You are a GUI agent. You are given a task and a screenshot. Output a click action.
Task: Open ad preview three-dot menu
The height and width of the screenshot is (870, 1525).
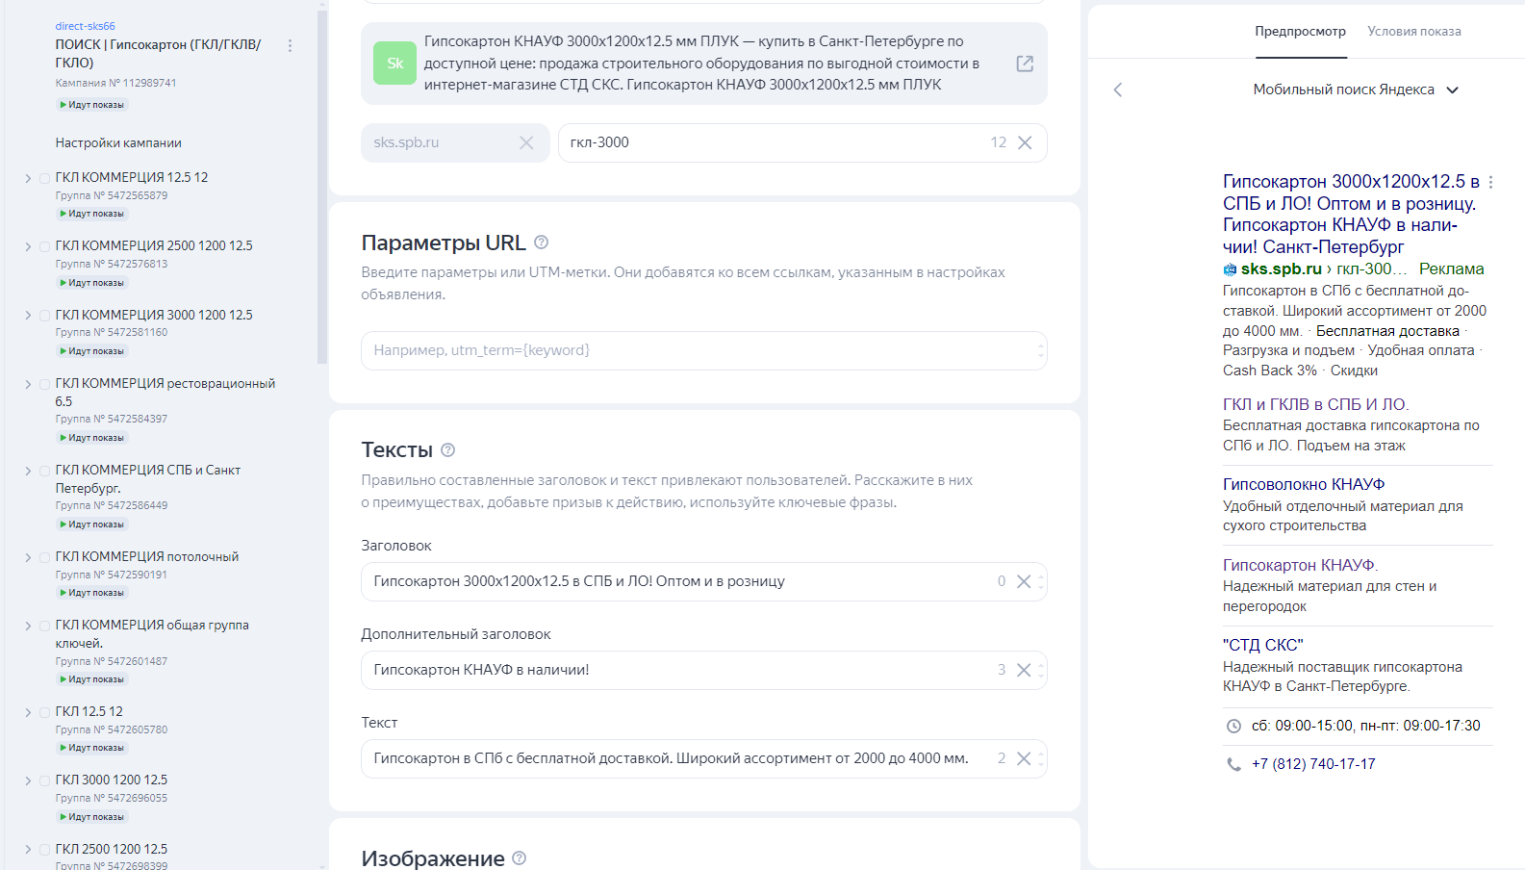tap(1490, 182)
